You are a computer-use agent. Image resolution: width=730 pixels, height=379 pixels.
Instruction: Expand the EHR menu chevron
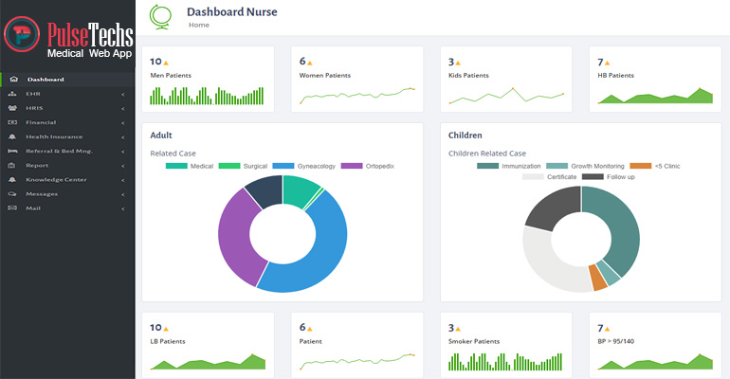pyautogui.click(x=123, y=95)
